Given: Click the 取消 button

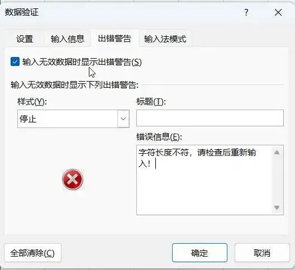Looking at the screenshot, I should (x=262, y=253).
